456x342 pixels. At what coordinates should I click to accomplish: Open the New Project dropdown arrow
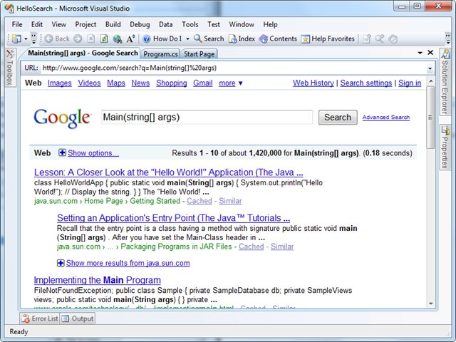coord(26,38)
